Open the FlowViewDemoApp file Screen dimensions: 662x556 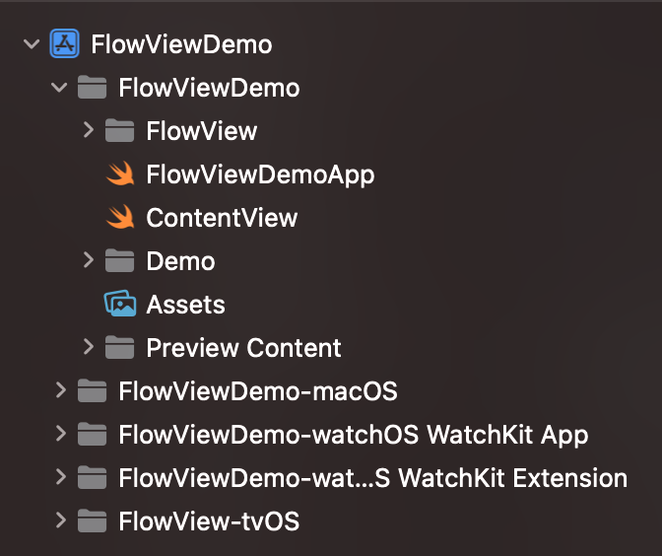pyautogui.click(x=260, y=174)
